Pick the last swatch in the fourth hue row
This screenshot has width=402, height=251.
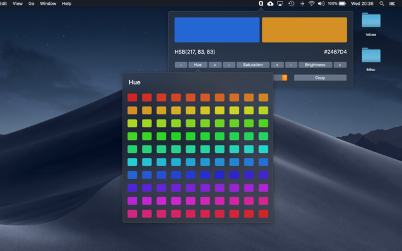tap(263, 136)
